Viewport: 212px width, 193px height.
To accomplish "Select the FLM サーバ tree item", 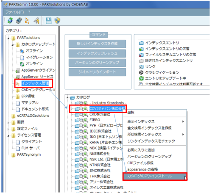I will [31, 148].
